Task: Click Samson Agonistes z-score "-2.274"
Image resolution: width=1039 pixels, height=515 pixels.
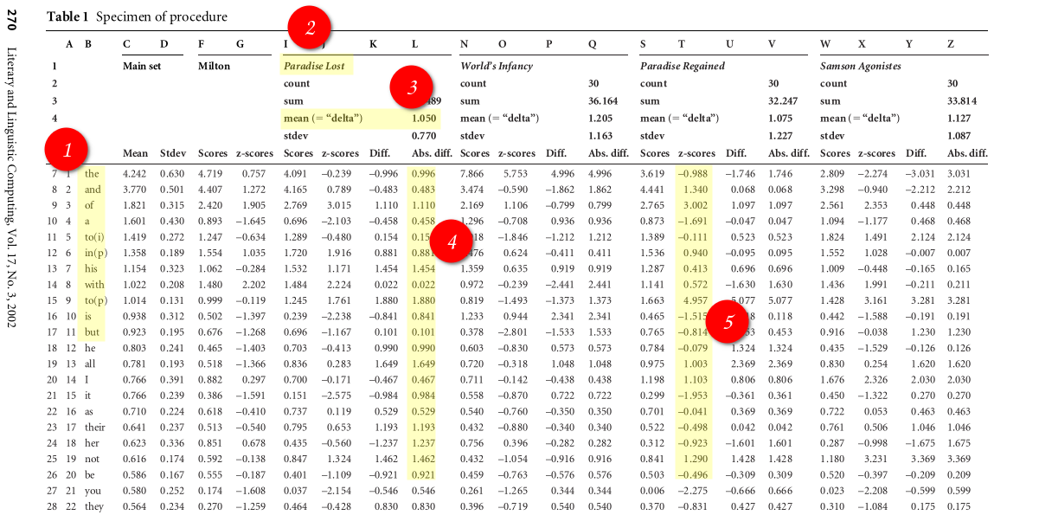Action: [873, 173]
